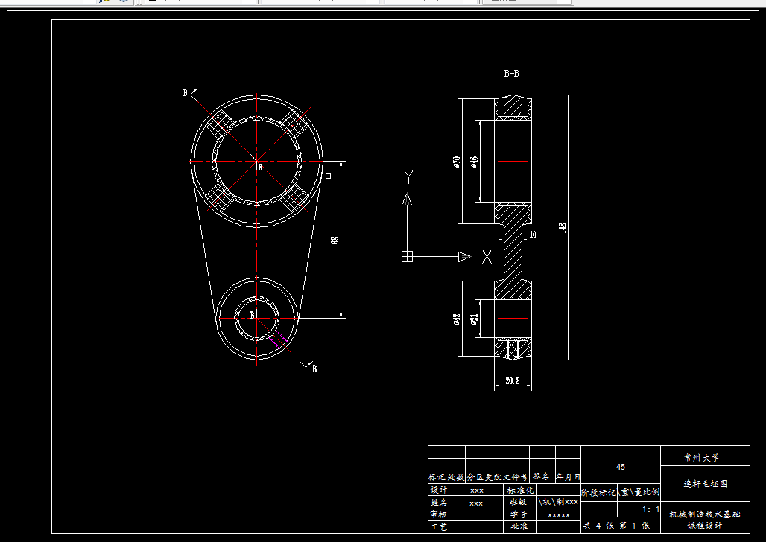Select the 签名 header cell
The image size is (766, 542).
(x=542, y=477)
